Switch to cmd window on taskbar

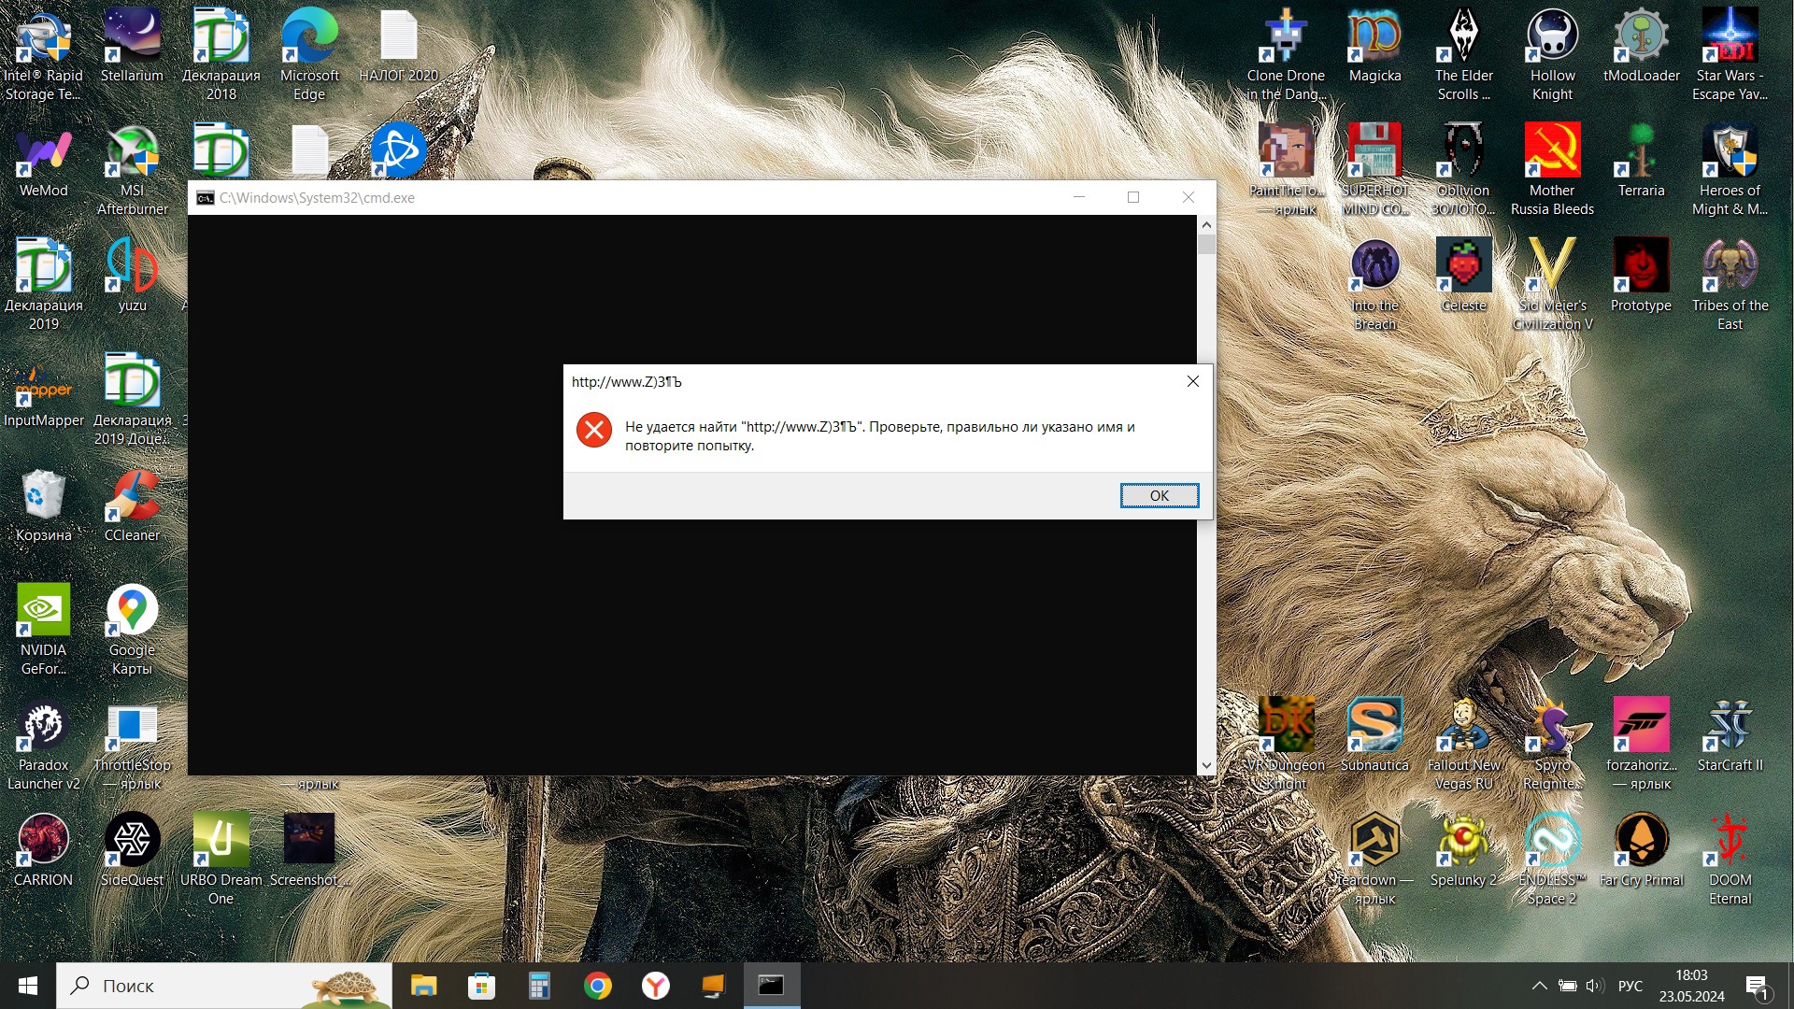(772, 986)
